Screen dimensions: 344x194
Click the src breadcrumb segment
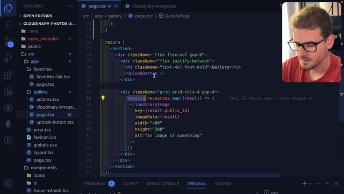tap(86, 16)
